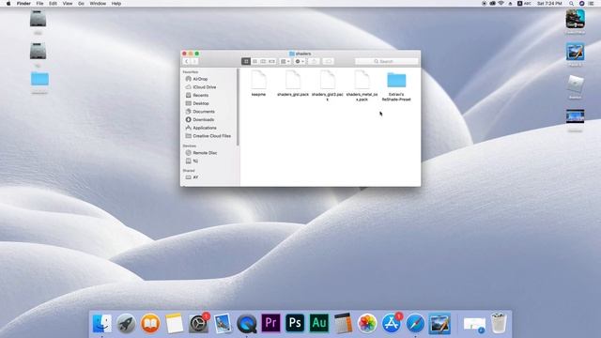Open the View menu
This screenshot has width=601, height=338.
tap(68, 4)
